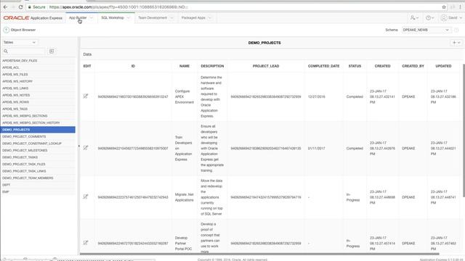465x261 pixels.
Task: Expand the Team Development chevron menu
Action: pos(171,17)
